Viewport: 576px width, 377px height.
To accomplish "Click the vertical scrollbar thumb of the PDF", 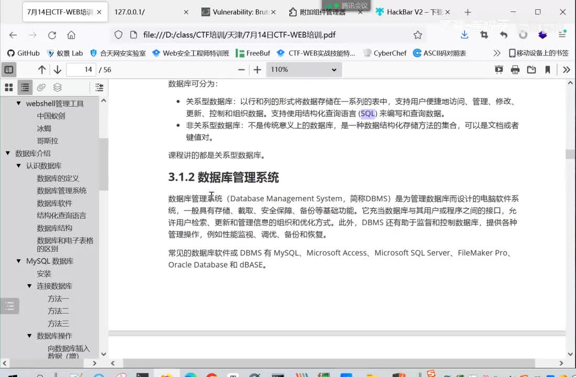I will coord(570,154).
